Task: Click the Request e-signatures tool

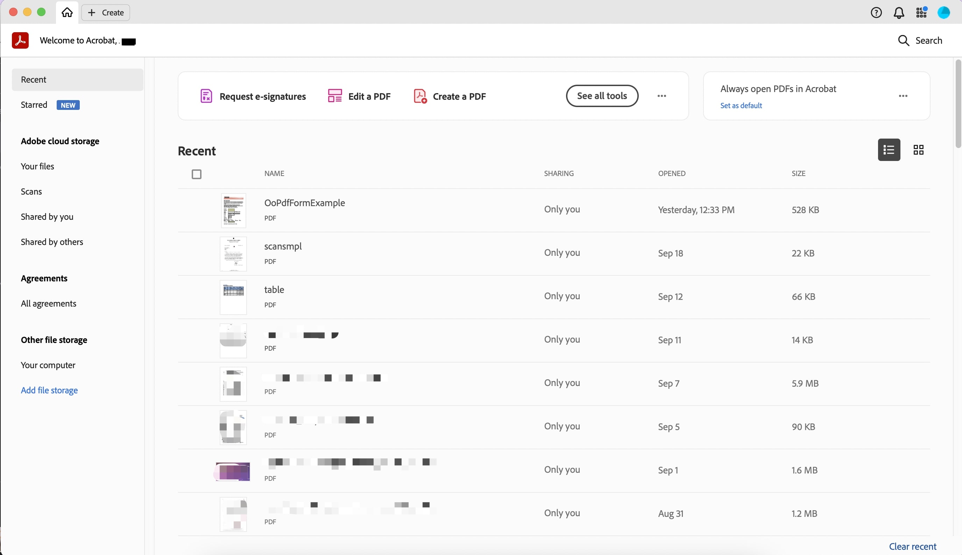Action: 253,96
